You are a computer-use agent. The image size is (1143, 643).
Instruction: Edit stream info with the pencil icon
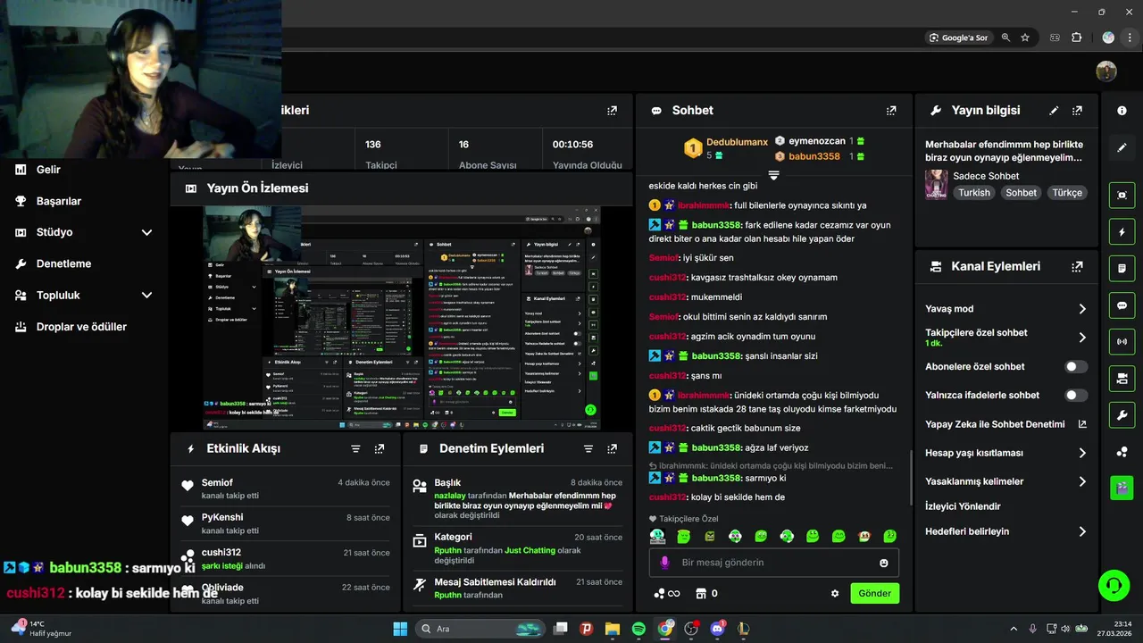click(1054, 111)
